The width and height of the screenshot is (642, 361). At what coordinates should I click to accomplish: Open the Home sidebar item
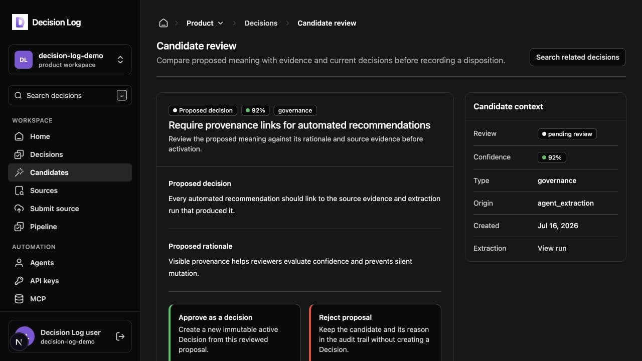pyautogui.click(x=70, y=136)
